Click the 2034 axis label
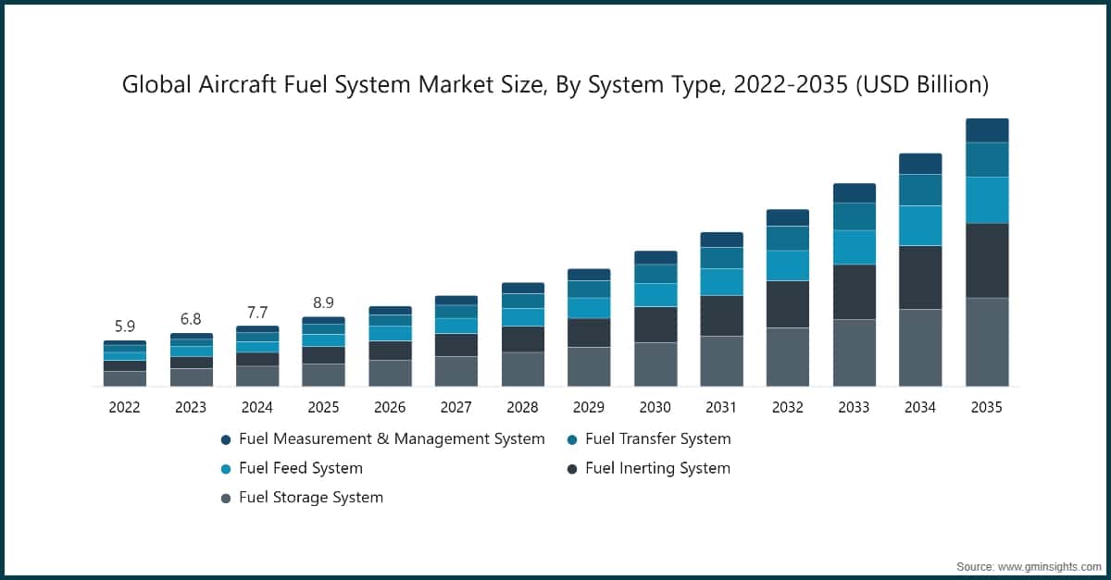 (x=920, y=407)
